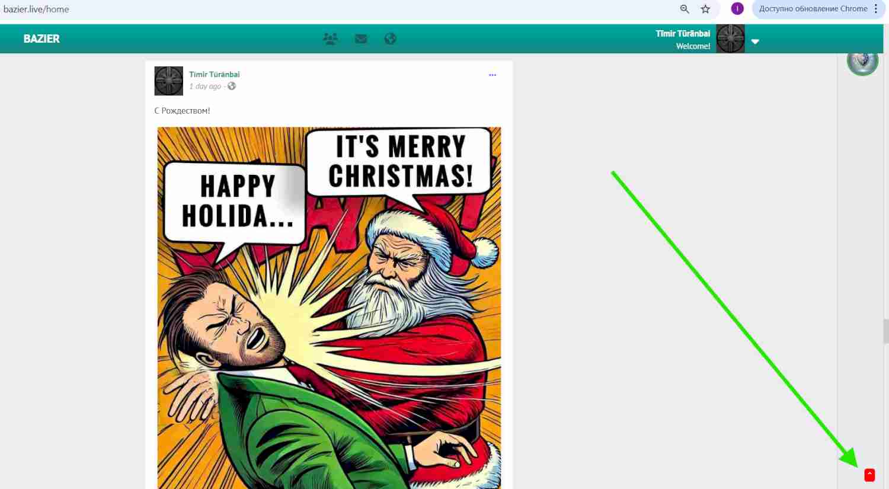Open the Chrome three-dot menu
The height and width of the screenshot is (489, 889).
coord(876,9)
